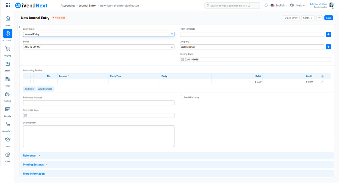The image size is (339, 183).
Task: Open the Entry Type dropdown
Action: tap(98, 34)
